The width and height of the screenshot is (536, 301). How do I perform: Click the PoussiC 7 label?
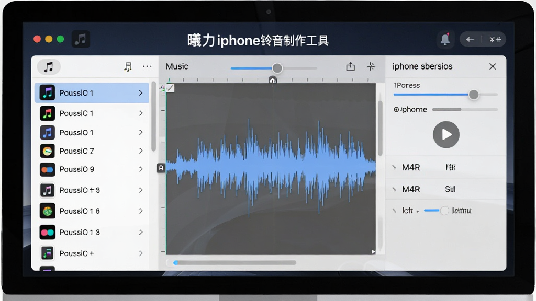point(76,151)
